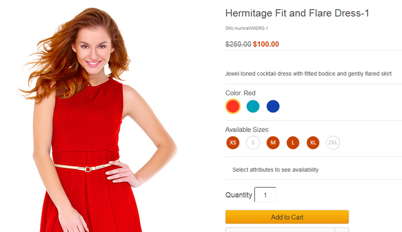Choose size M
The height and width of the screenshot is (232, 402).
click(x=273, y=143)
